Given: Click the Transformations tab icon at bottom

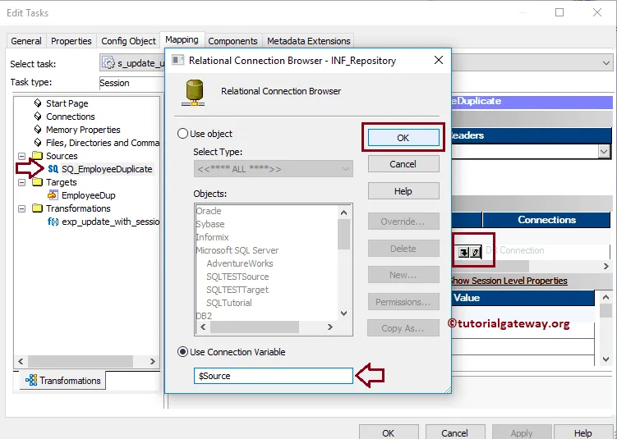Looking at the screenshot, I should pyautogui.click(x=31, y=381).
